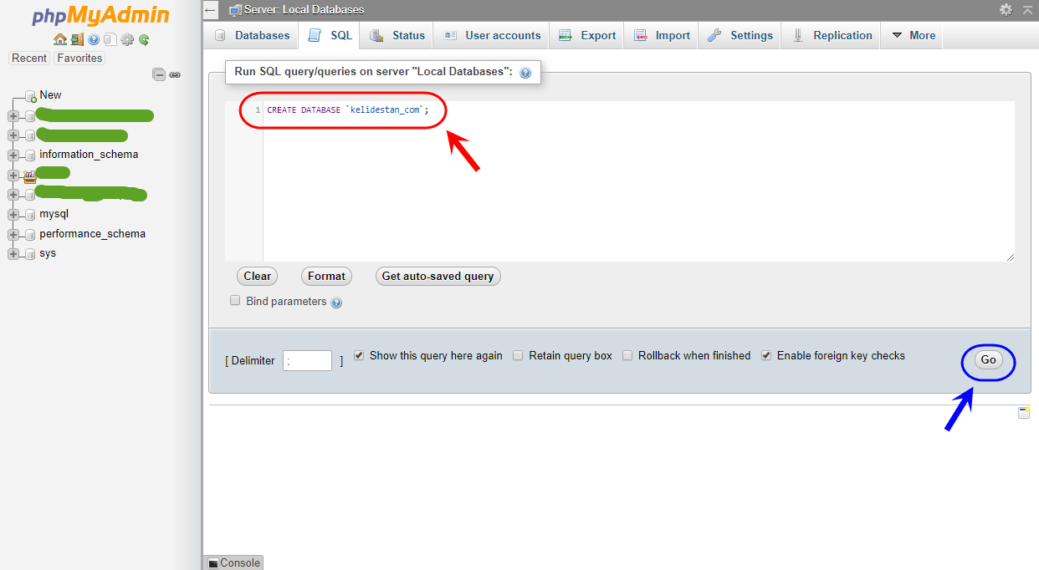The image size is (1039, 570).
Task: Click database icon beside sys
Action: click(x=30, y=254)
